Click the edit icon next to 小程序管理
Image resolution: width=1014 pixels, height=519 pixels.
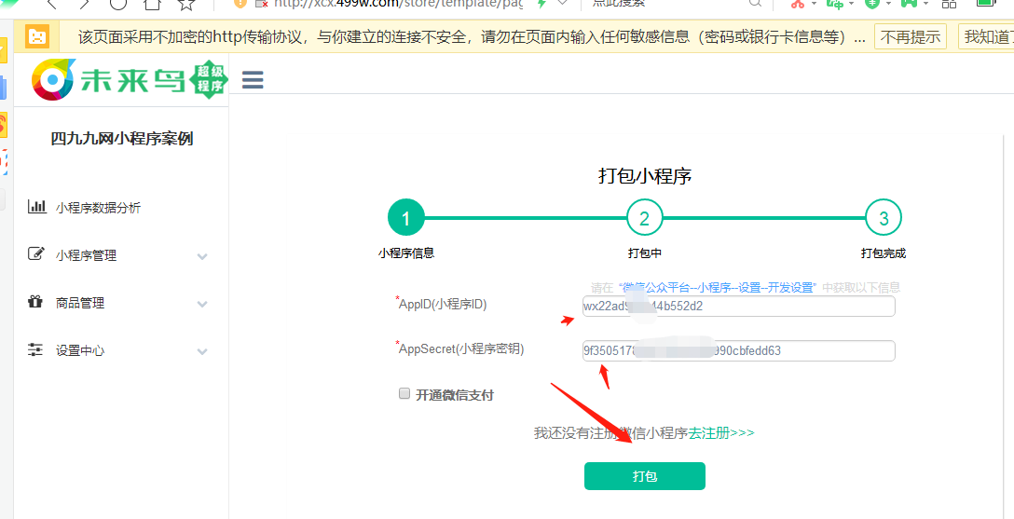tap(36, 254)
